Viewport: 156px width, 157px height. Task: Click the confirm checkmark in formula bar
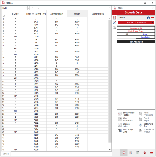pyautogui.click(x=39, y=8)
